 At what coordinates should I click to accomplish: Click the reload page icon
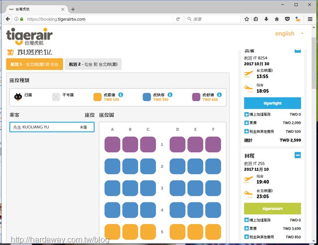(x=178, y=19)
